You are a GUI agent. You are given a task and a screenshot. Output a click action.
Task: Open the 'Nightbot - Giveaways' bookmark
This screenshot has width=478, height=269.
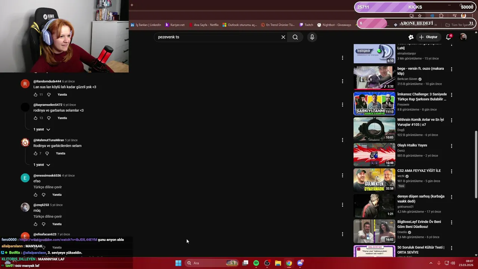coord(334,25)
